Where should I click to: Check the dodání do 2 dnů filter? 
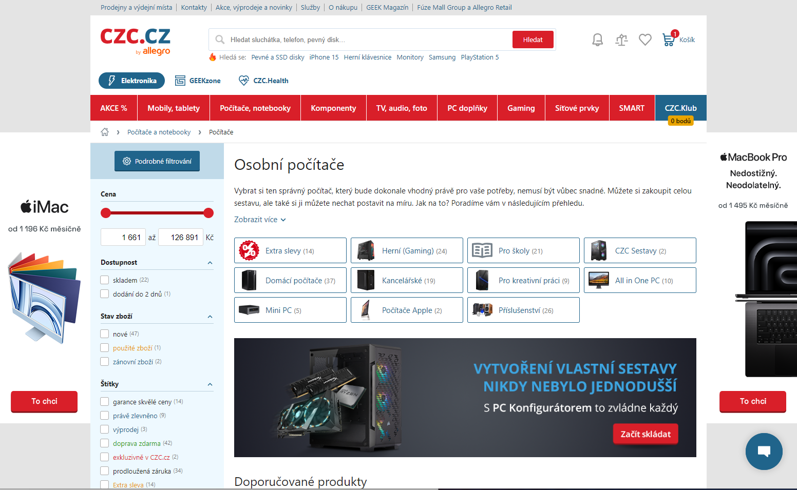[x=105, y=294]
